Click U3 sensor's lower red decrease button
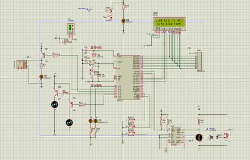The image size is (250, 160). [x=73, y=29]
